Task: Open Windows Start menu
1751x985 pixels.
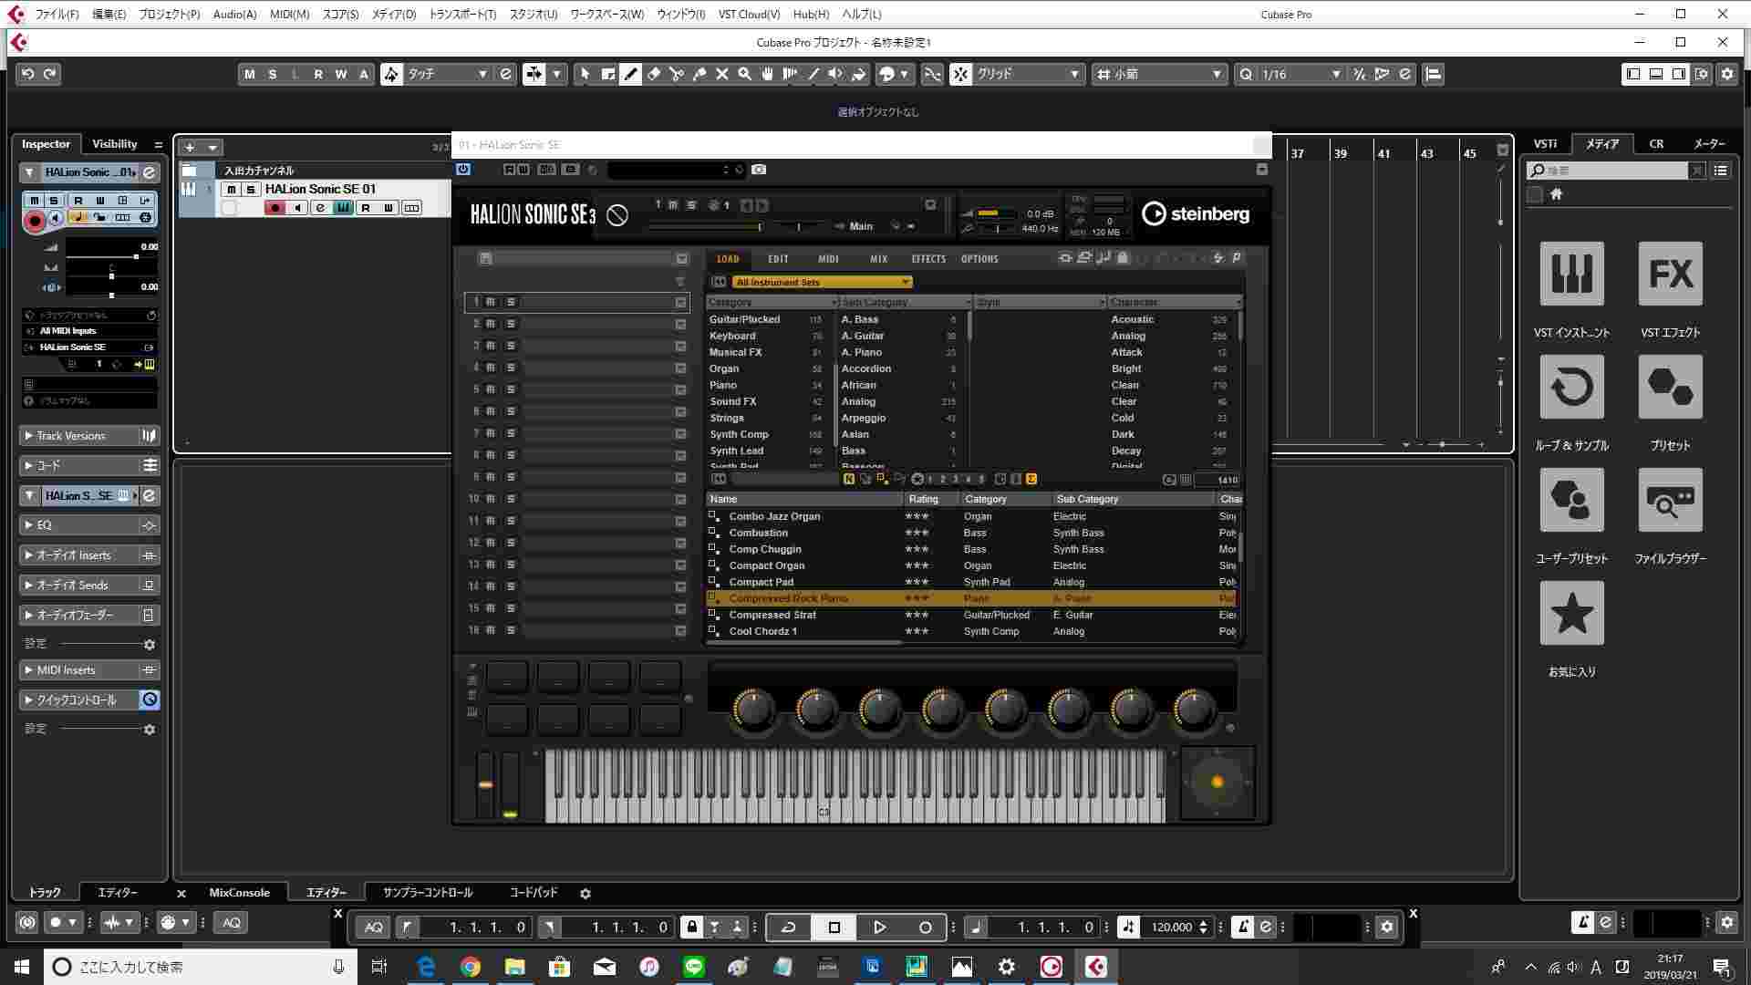Action: (22, 967)
